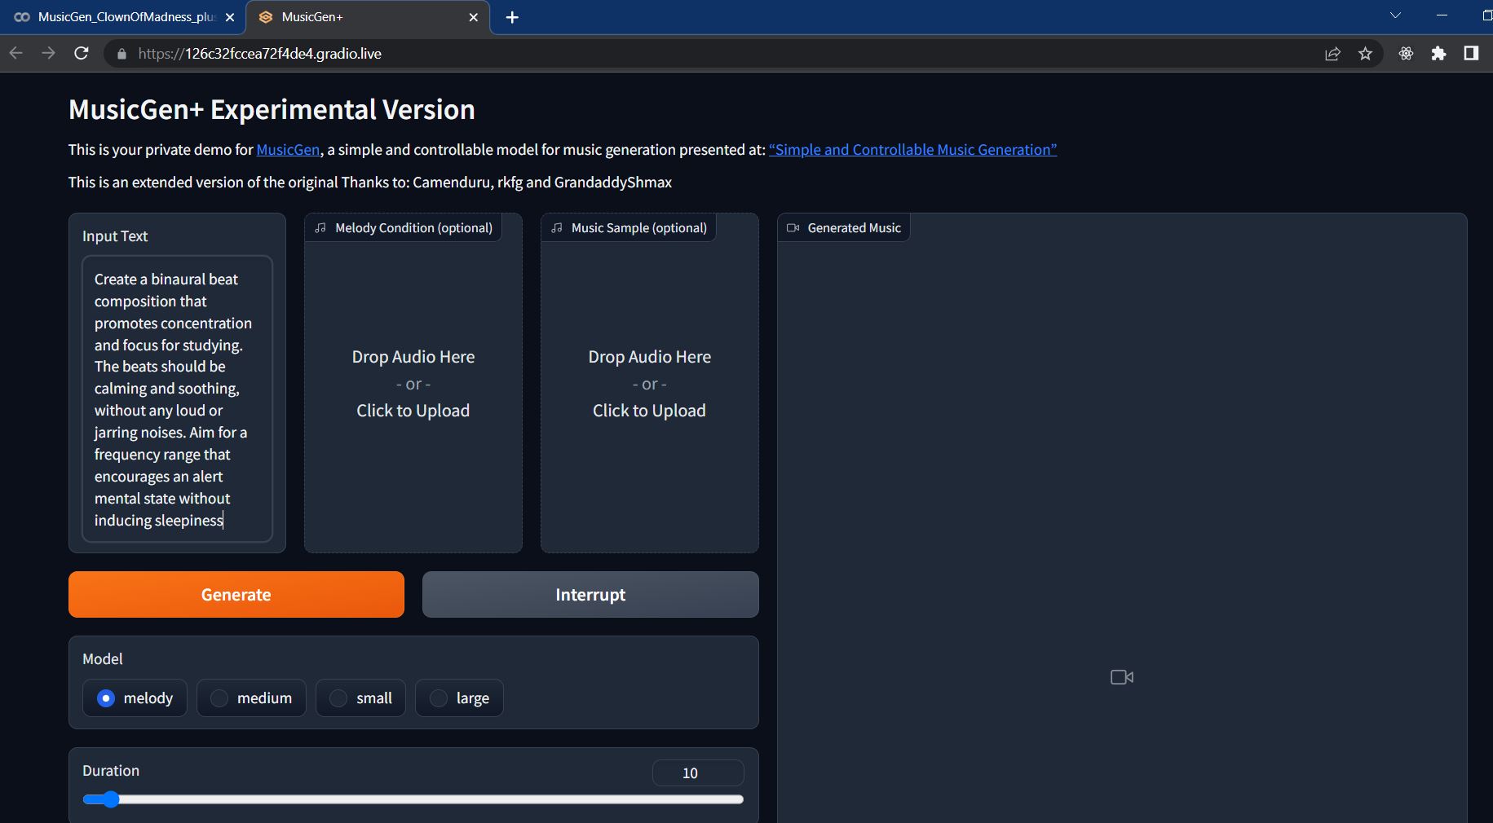
Task: Click the music note icon beside Melody Condition
Action: point(320,228)
